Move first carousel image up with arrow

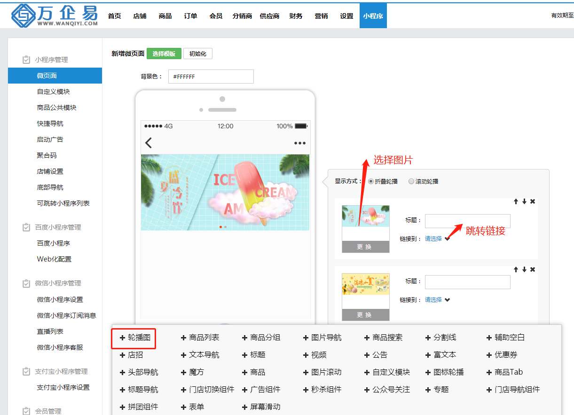click(516, 201)
